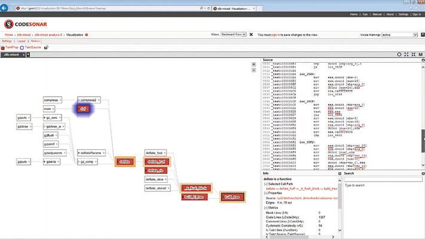Zoom out the graph with minus button
425x239 pixels.
pos(253,70)
